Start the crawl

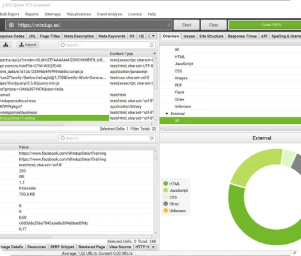186,25
